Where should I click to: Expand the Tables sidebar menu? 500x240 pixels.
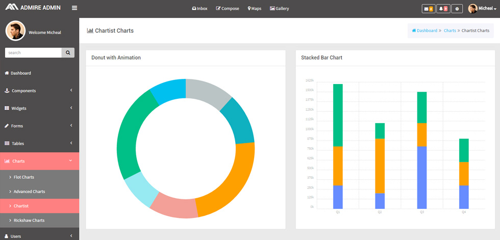click(40, 143)
